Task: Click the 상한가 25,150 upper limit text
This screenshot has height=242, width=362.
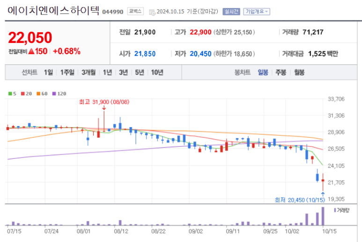Action: tap(234, 32)
